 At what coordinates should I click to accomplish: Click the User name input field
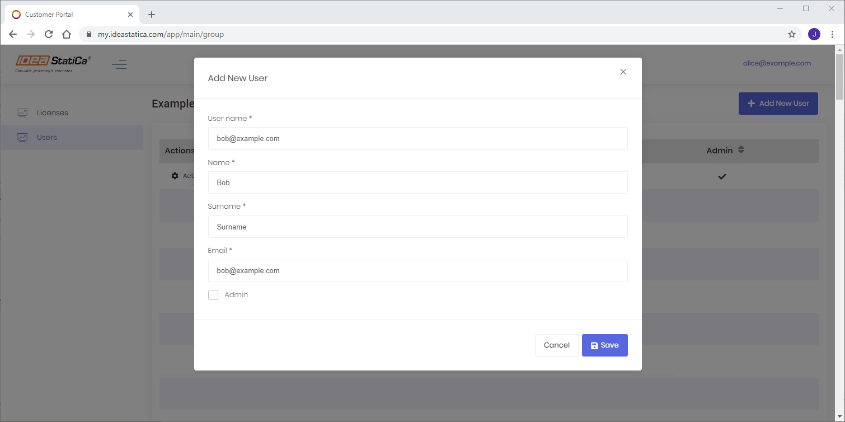417,138
